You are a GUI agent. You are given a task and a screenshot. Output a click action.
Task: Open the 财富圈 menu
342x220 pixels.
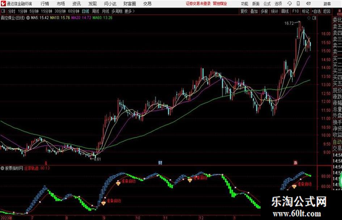coord(130,4)
